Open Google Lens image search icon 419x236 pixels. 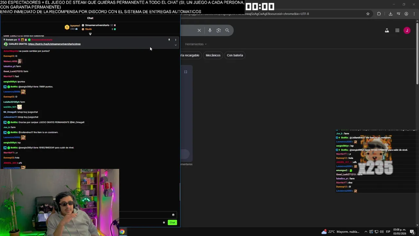point(218,30)
